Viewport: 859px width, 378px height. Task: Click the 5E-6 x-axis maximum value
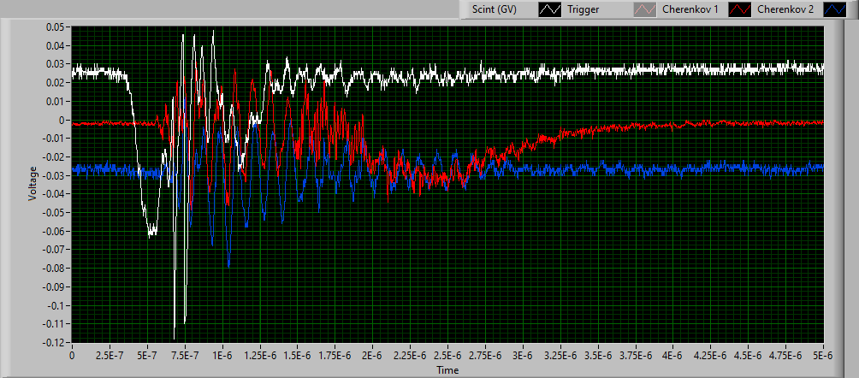pos(824,355)
